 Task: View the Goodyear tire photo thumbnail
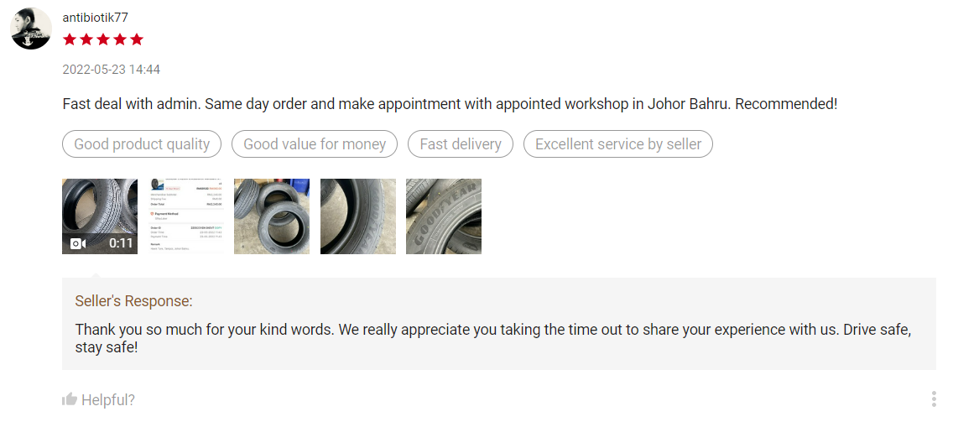444,216
